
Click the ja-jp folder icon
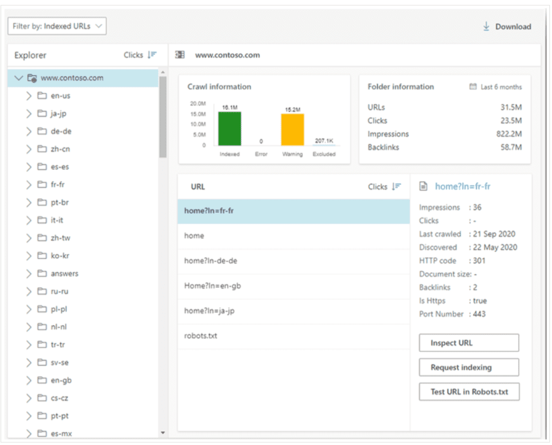pyautogui.click(x=42, y=114)
